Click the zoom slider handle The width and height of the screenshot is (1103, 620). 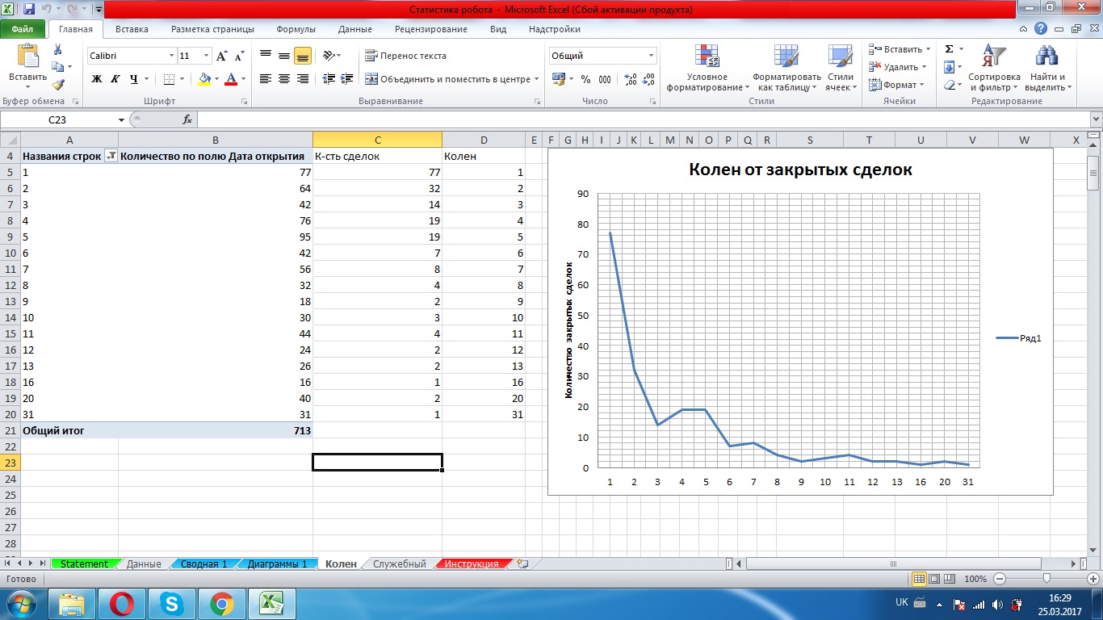(1046, 578)
